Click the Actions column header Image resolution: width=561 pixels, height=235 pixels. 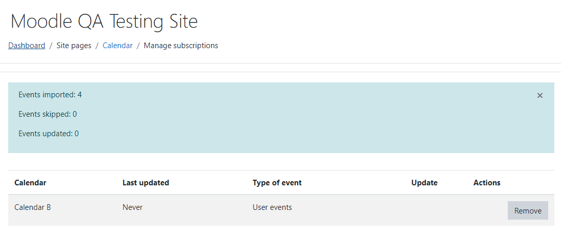coord(487,183)
